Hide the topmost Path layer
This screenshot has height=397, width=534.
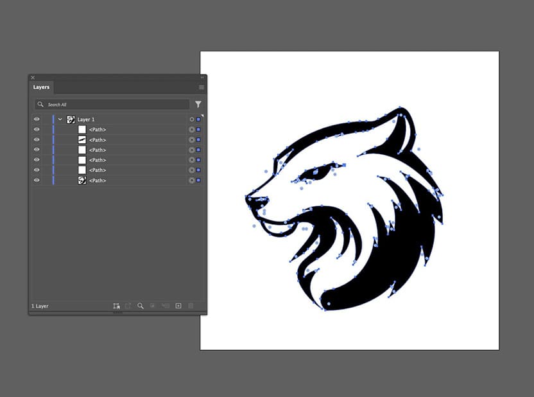tap(36, 129)
